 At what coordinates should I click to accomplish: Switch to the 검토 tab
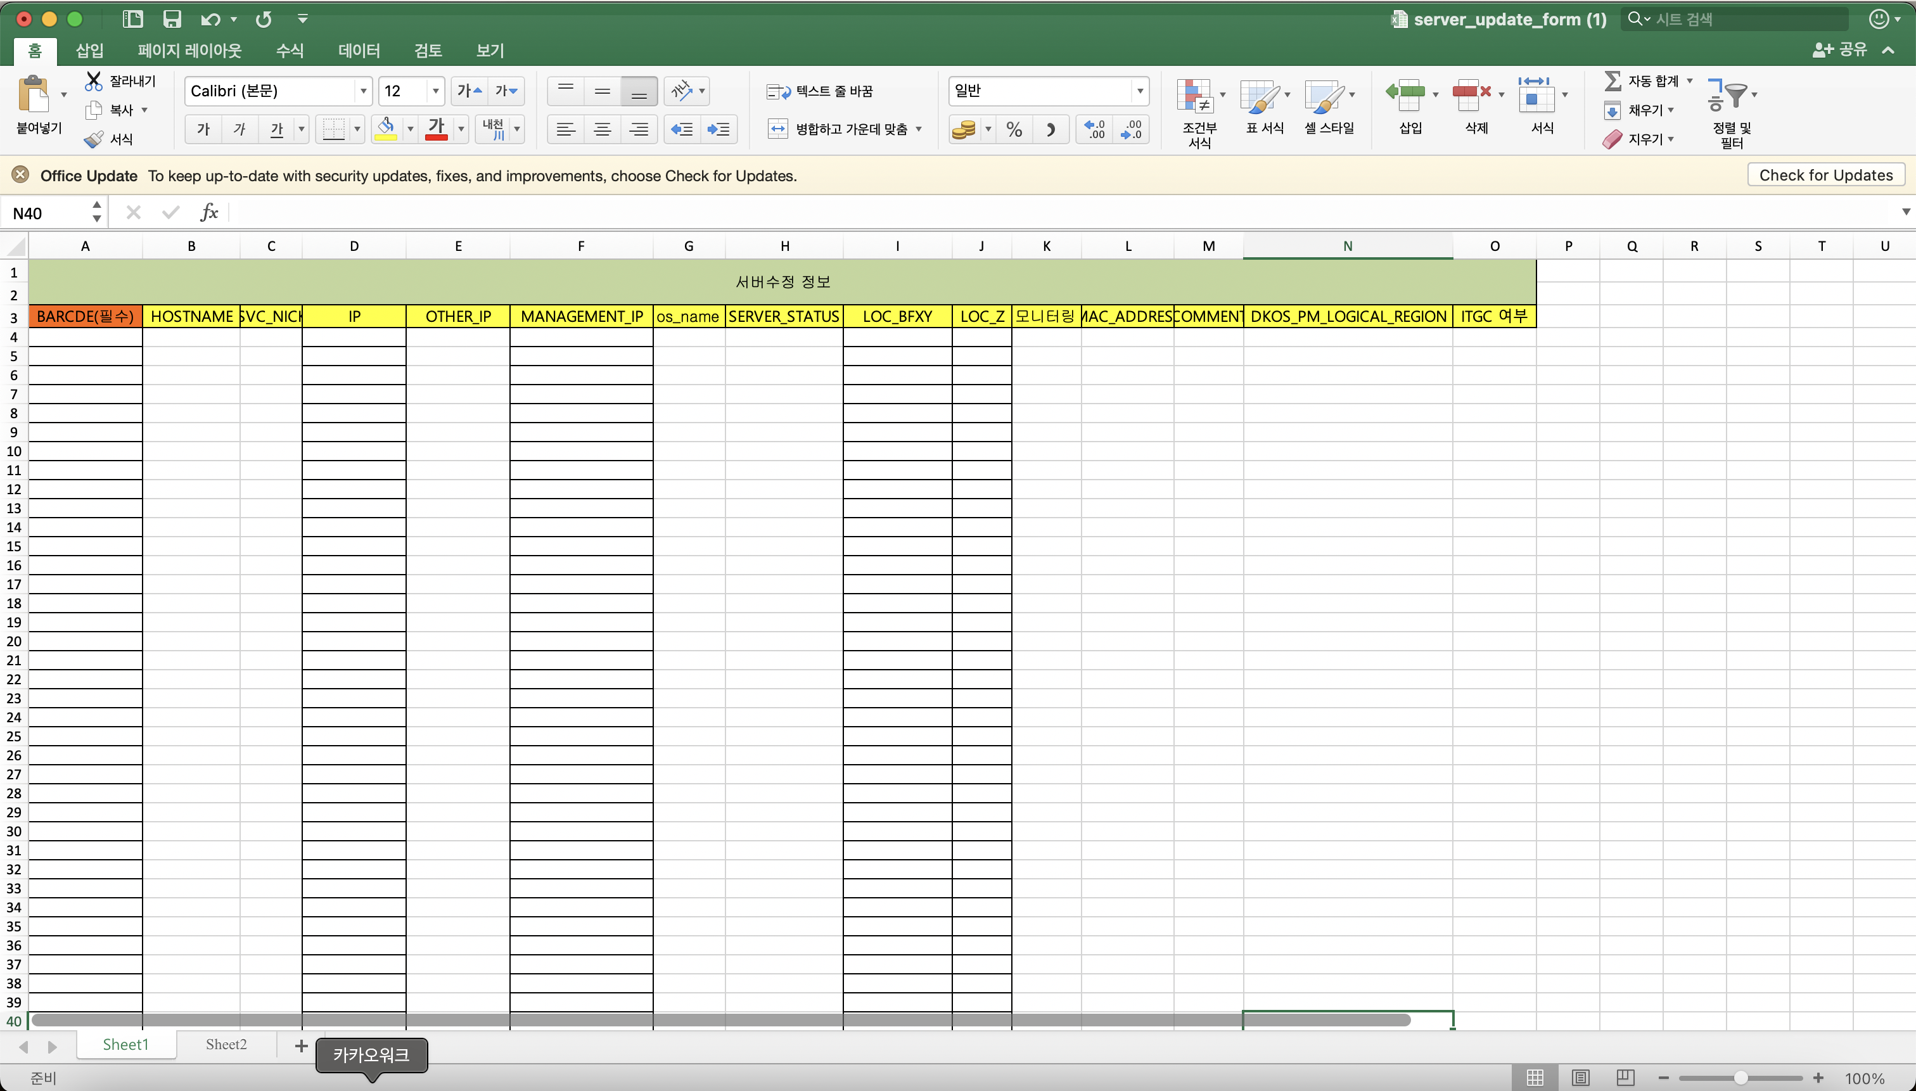428,50
